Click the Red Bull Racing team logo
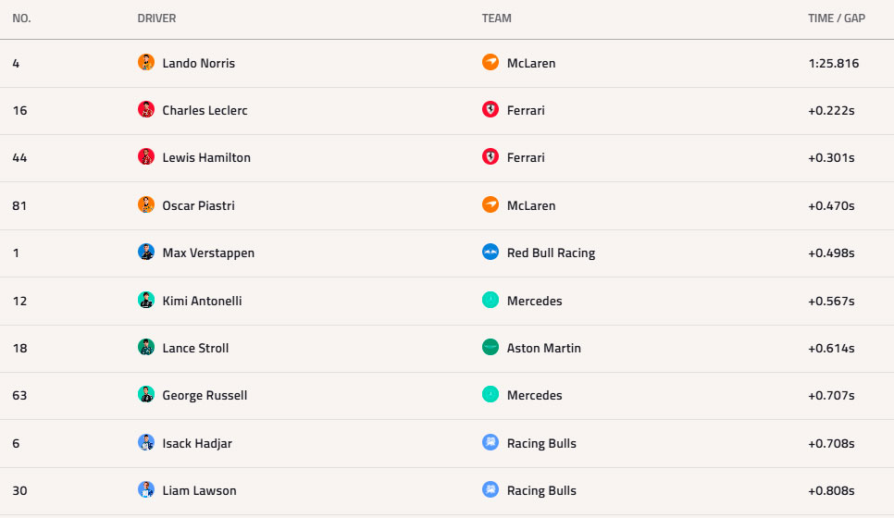 coord(490,253)
